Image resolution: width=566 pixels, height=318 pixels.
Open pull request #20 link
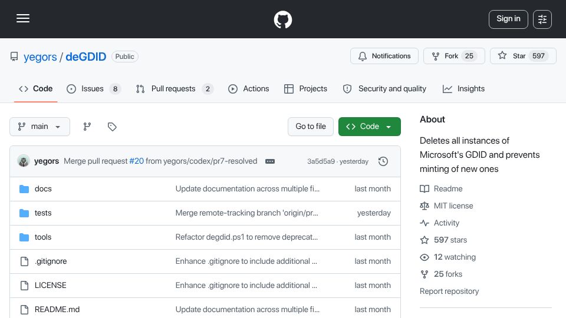[136, 161]
